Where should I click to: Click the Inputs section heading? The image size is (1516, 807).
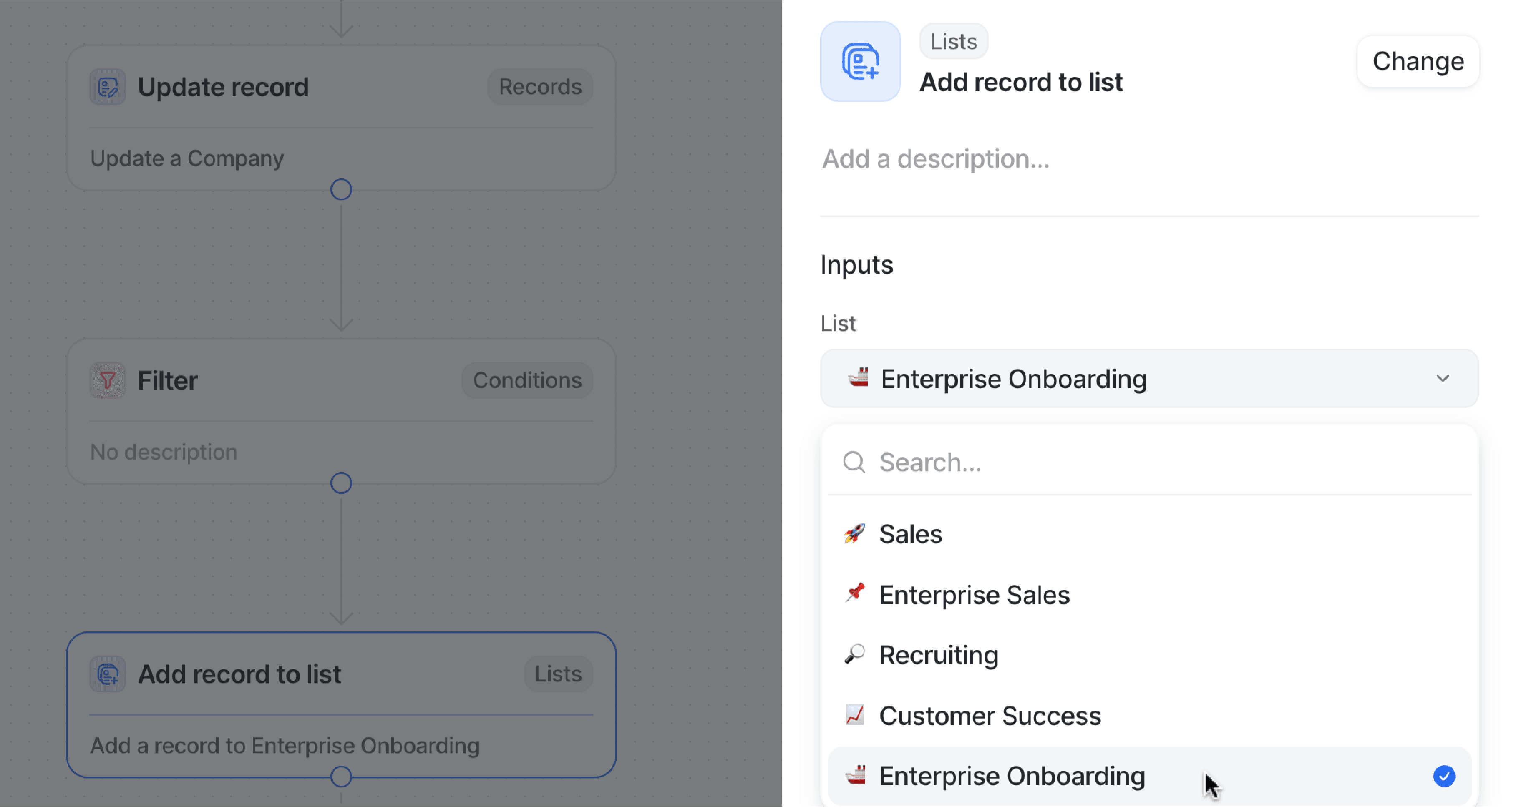pyautogui.click(x=856, y=265)
